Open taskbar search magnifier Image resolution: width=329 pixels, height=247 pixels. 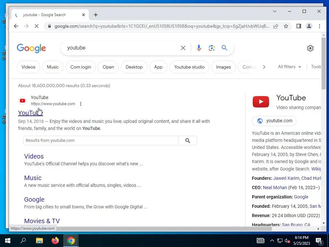[23, 241]
